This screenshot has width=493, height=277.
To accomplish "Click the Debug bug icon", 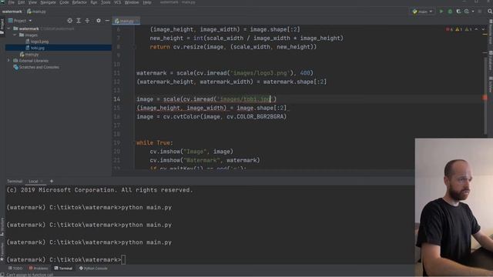I will (450, 12).
